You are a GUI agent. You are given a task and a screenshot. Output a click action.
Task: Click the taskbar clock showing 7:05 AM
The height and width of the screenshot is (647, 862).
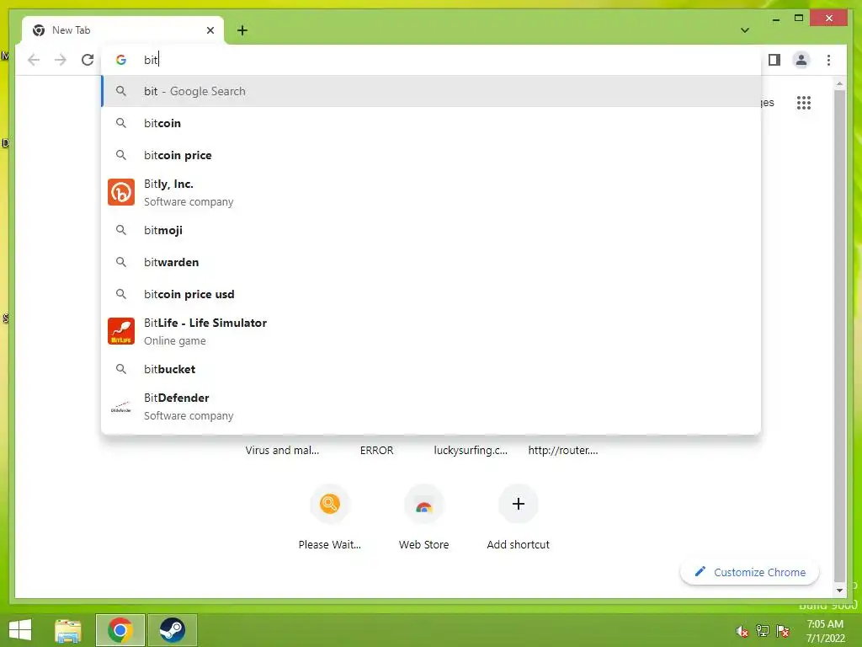[825, 631]
